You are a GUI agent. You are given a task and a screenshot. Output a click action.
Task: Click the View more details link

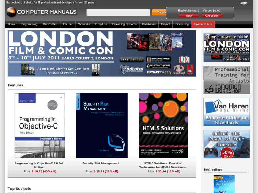236,59
